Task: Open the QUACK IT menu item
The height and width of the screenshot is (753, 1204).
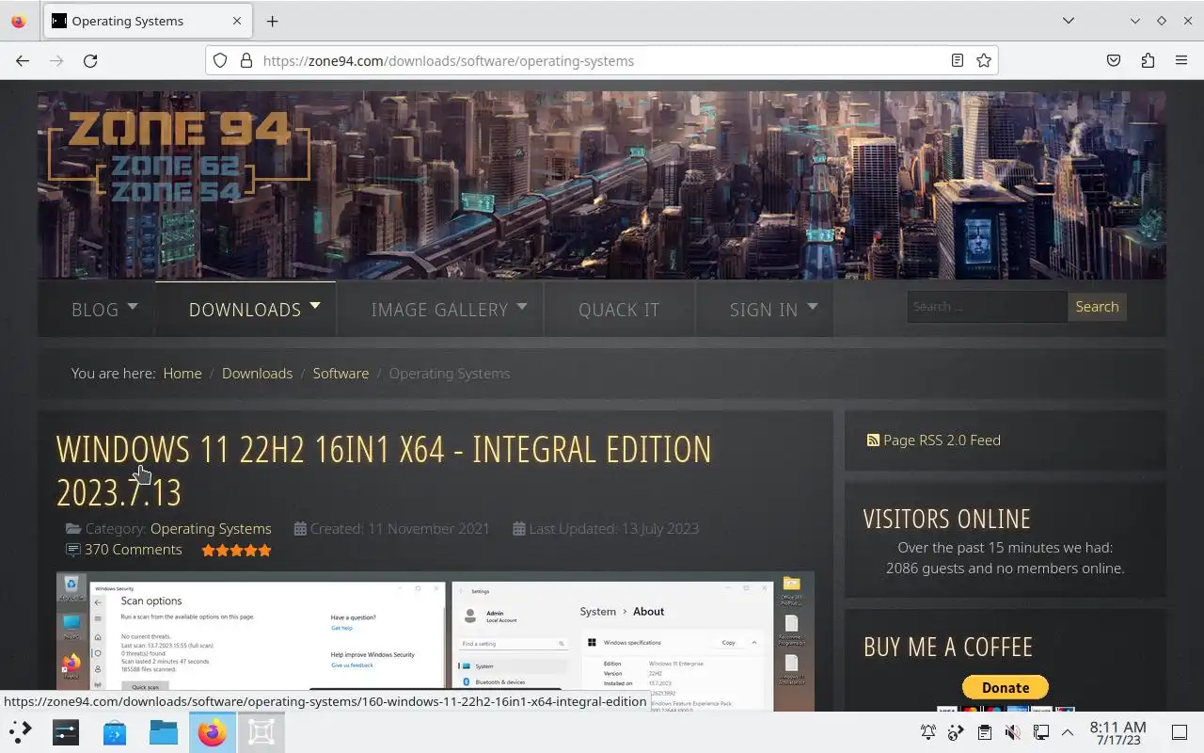Action: coord(619,309)
